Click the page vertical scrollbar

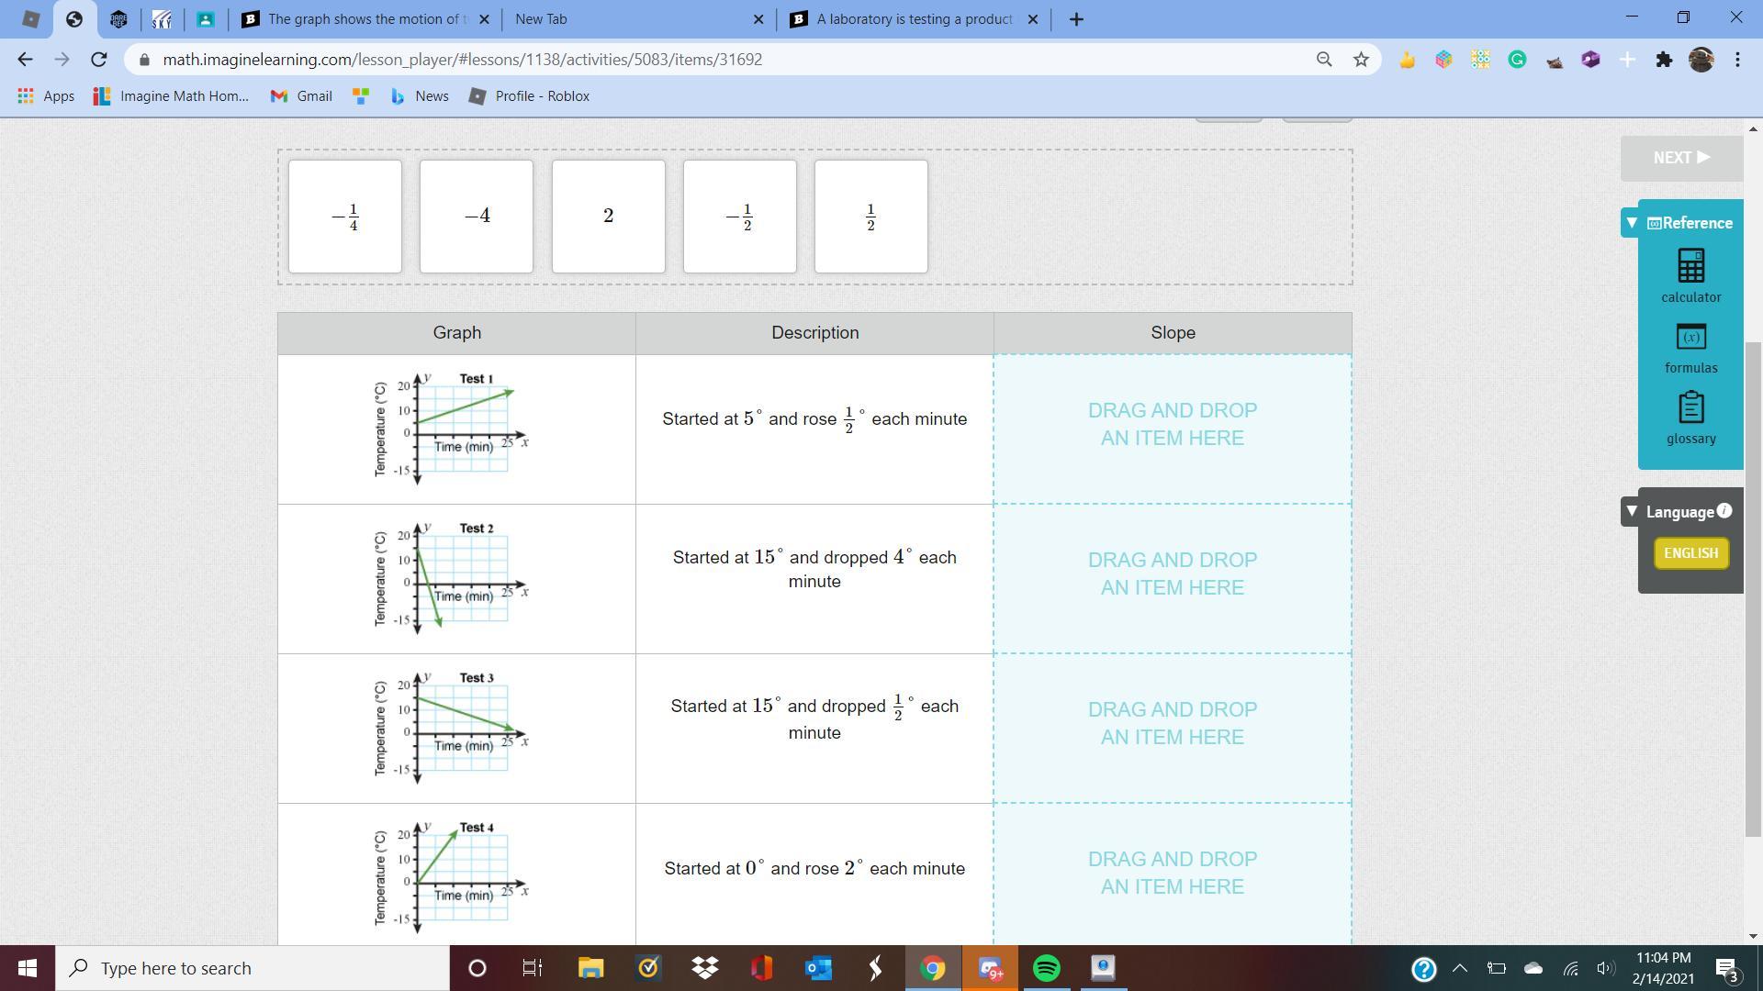click(x=1753, y=587)
